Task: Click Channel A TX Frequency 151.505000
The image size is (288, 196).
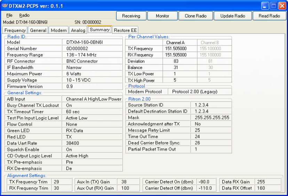Action: coord(176,49)
